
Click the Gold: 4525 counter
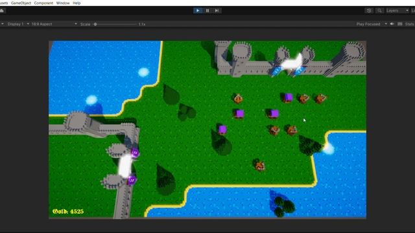pyautogui.click(x=68, y=212)
